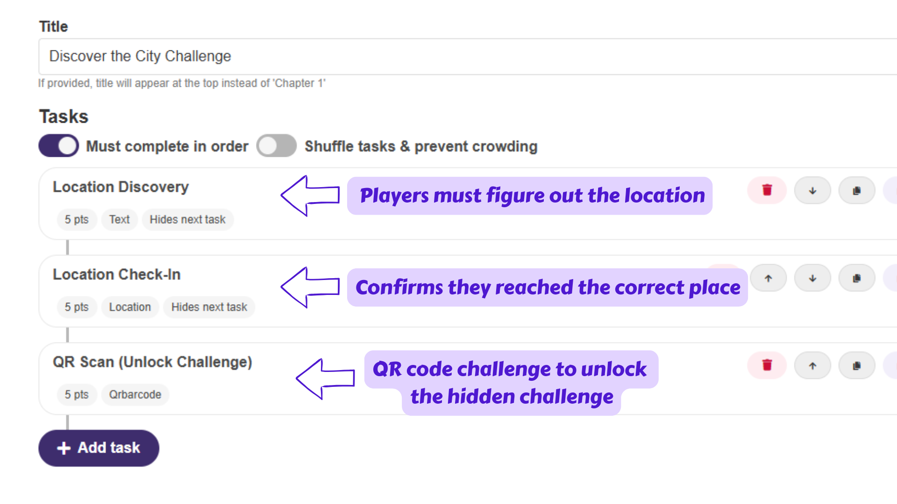Delete the QR Scan (Unlock Challenge) task
897x504 pixels.
pos(767,365)
